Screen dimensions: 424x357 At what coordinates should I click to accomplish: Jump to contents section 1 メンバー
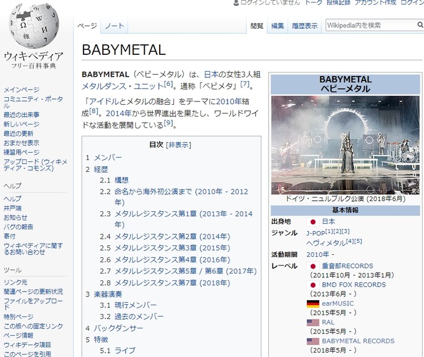tap(108, 158)
